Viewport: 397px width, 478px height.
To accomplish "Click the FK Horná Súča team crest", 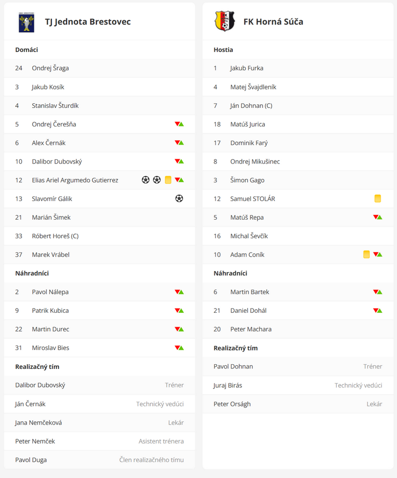I will click(224, 22).
